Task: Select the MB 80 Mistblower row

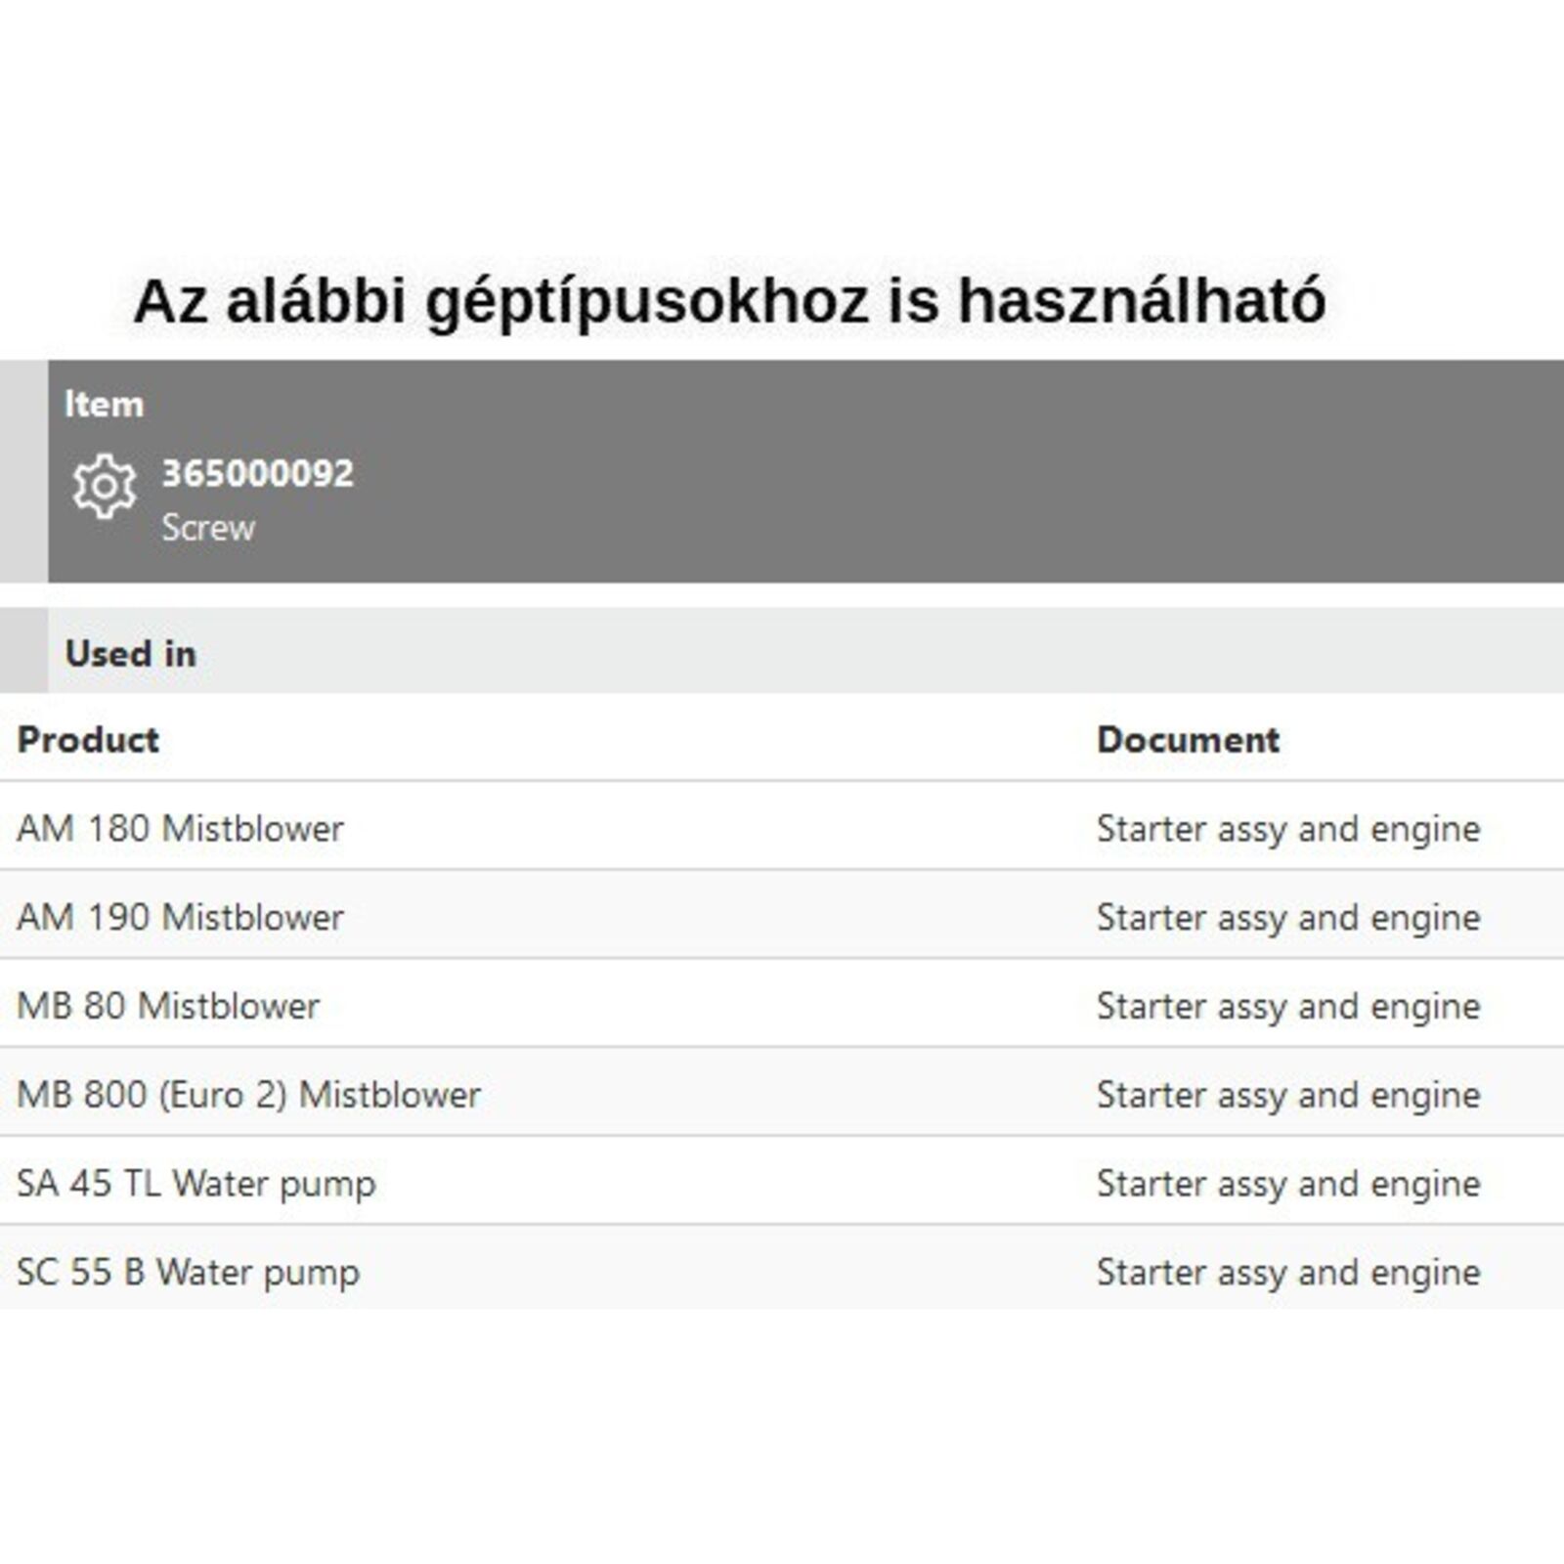Action: click(168, 1006)
